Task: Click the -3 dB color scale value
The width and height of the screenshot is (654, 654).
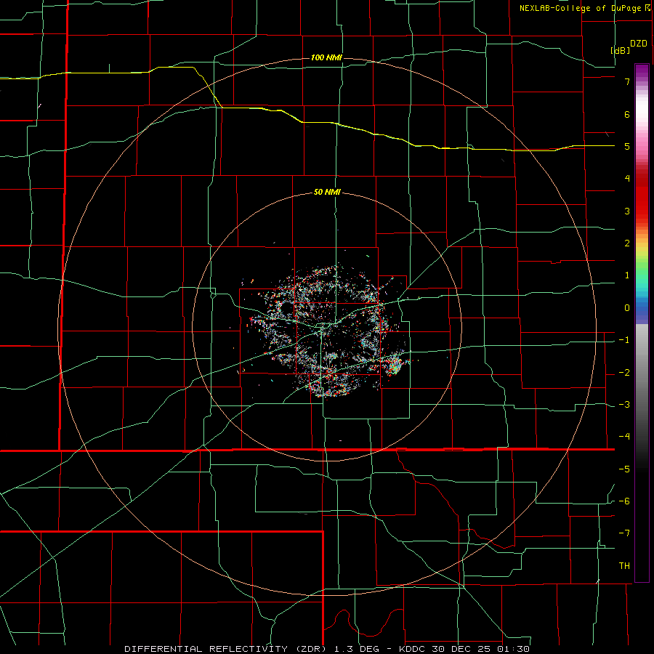Action: (x=624, y=405)
